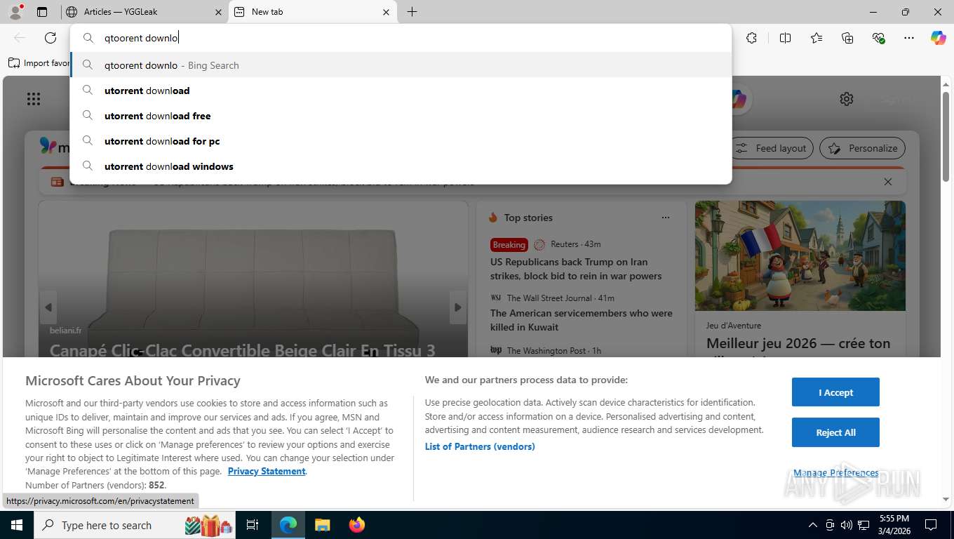
Task: Dismiss the breaking news banner
Action: point(888,182)
